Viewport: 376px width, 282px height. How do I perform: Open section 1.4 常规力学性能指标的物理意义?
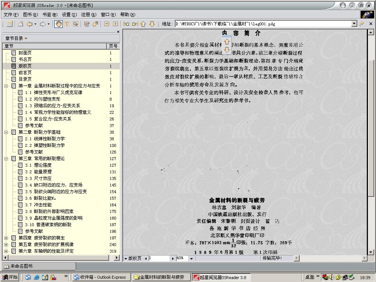click(58, 112)
